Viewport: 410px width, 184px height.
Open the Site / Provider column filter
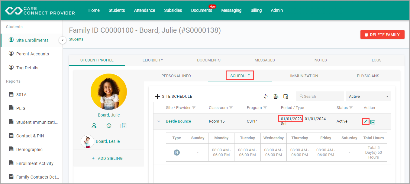(194, 108)
